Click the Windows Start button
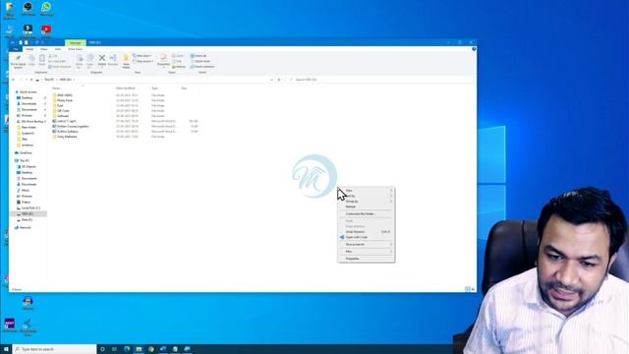Viewport: 629px width, 354px height. click(x=6, y=349)
